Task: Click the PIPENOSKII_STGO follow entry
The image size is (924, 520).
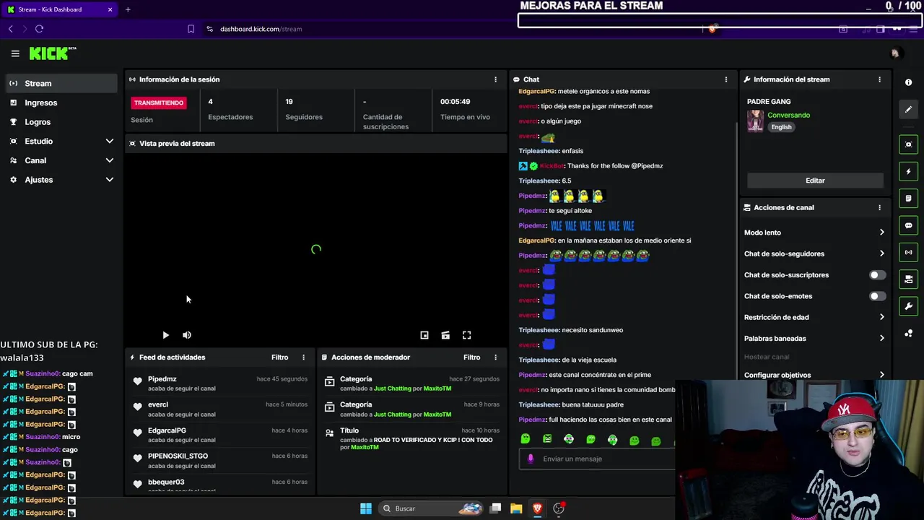Action: (x=220, y=461)
